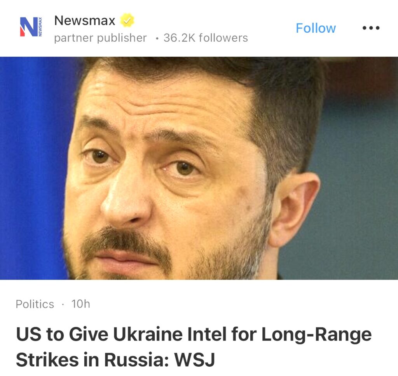This screenshot has height=376, width=398.
Task: Open the Newsmax logo avatar
Action: (x=31, y=27)
